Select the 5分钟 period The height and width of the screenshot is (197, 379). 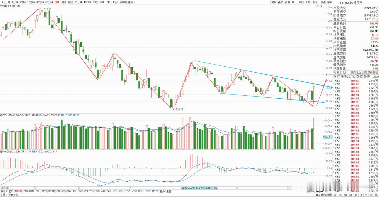coord(23,2)
